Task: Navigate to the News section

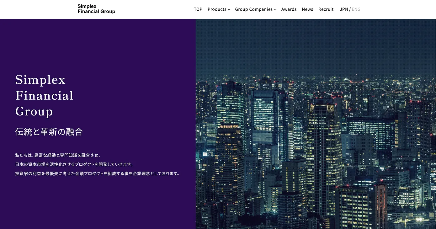Action: tap(307, 9)
